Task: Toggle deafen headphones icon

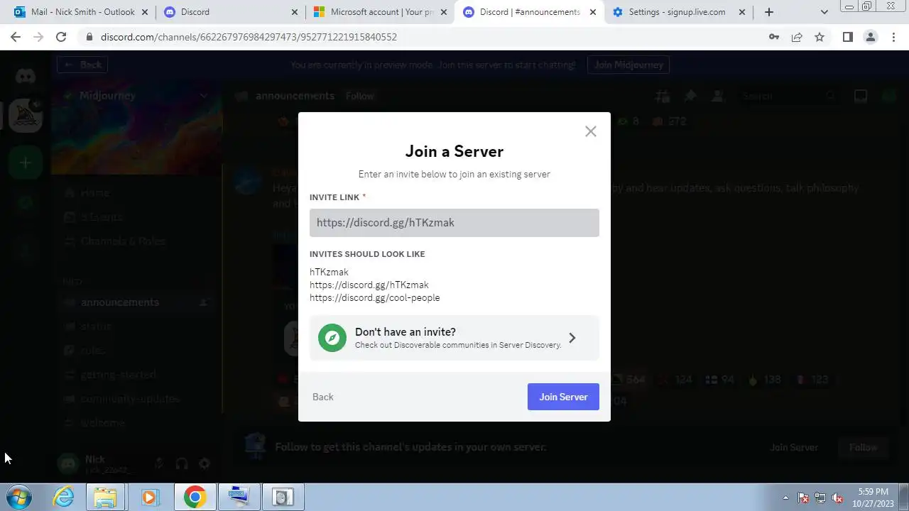Action: (182, 463)
